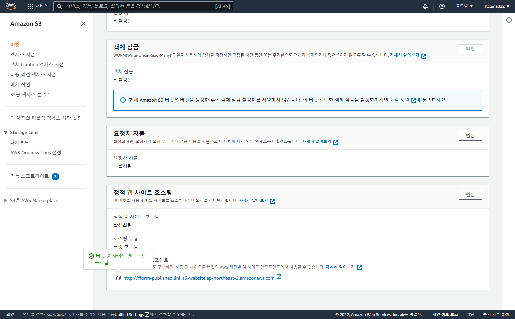Open 자세히 알아보기 for 객체 잠금

404,55
